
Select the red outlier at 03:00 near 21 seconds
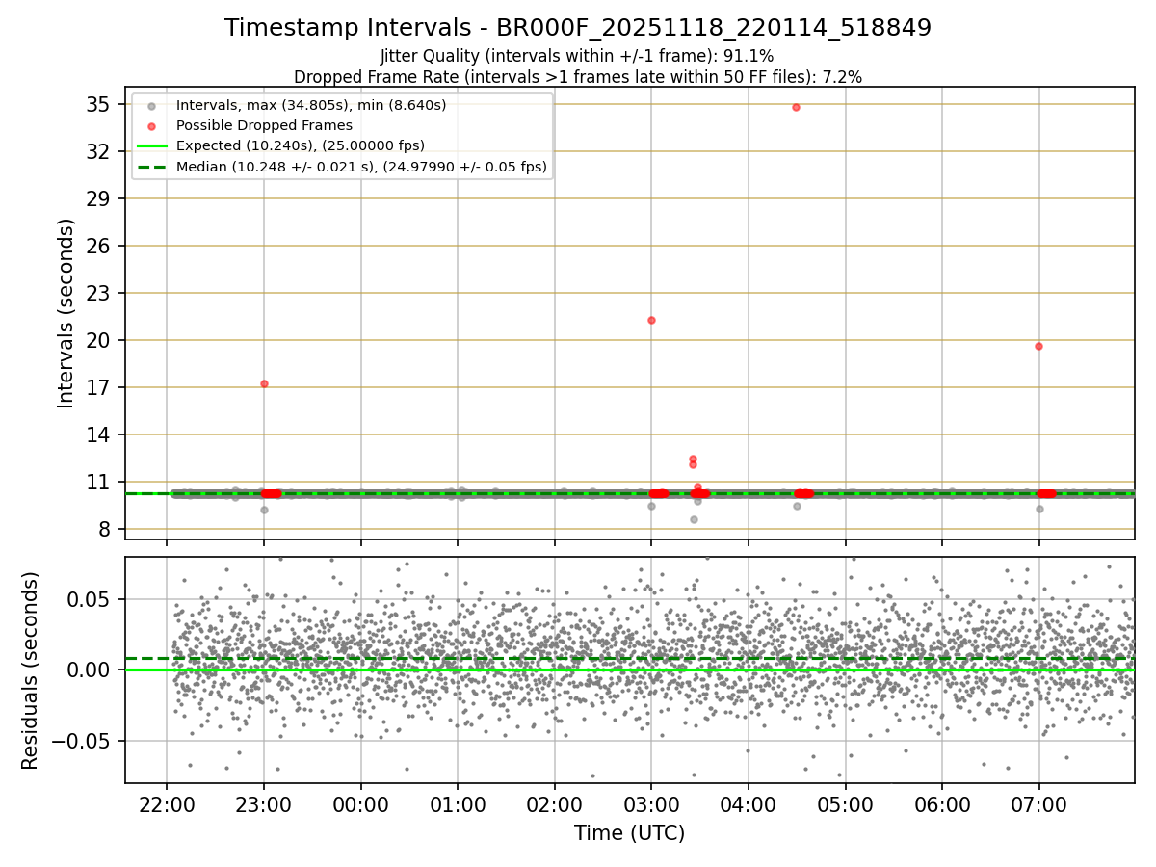point(651,320)
